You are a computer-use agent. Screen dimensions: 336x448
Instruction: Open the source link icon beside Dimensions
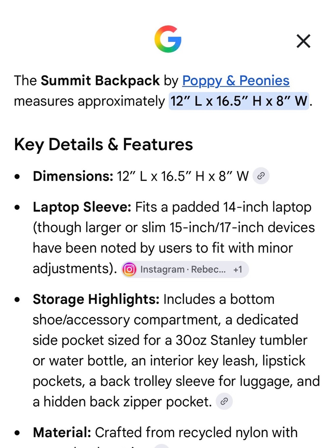click(261, 176)
